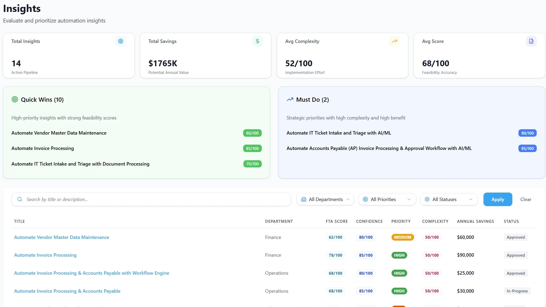Screen dimensions: 546x307
Task: Click the trending arrow icon beside Must Do
Action: pyautogui.click(x=290, y=100)
